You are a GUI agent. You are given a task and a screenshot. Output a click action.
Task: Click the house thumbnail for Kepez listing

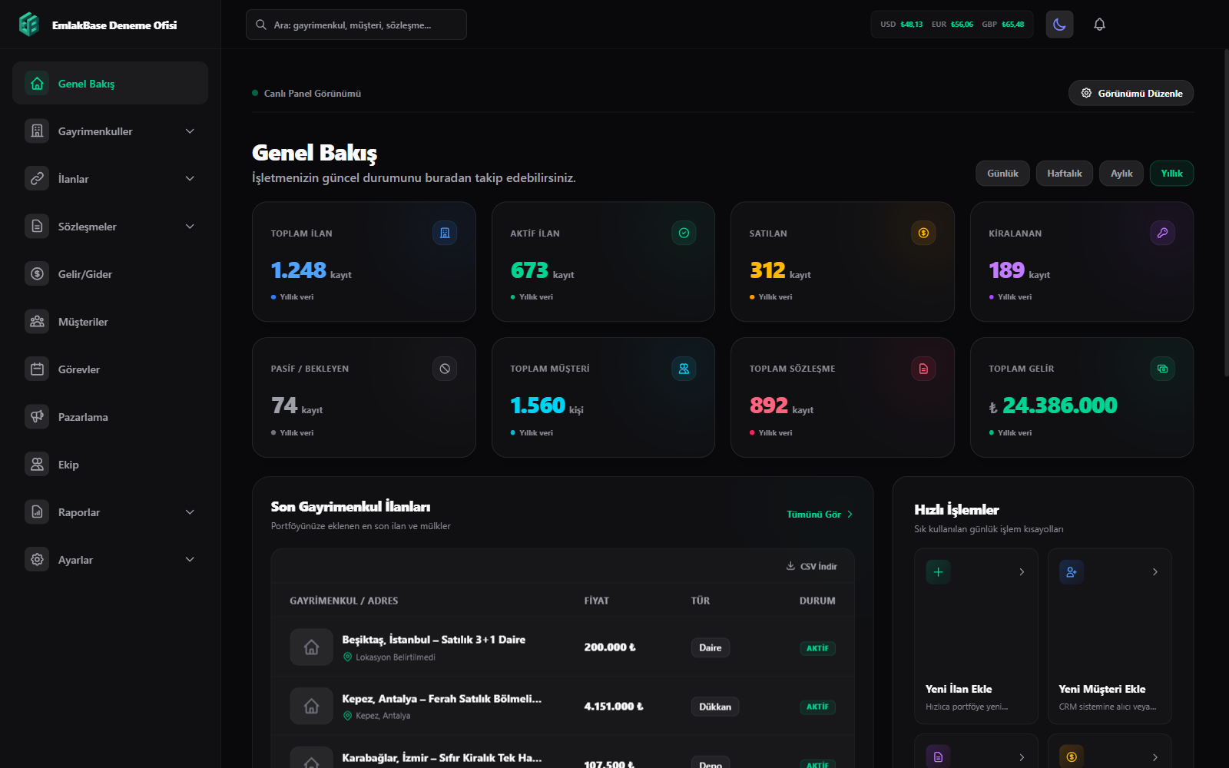pos(311,706)
